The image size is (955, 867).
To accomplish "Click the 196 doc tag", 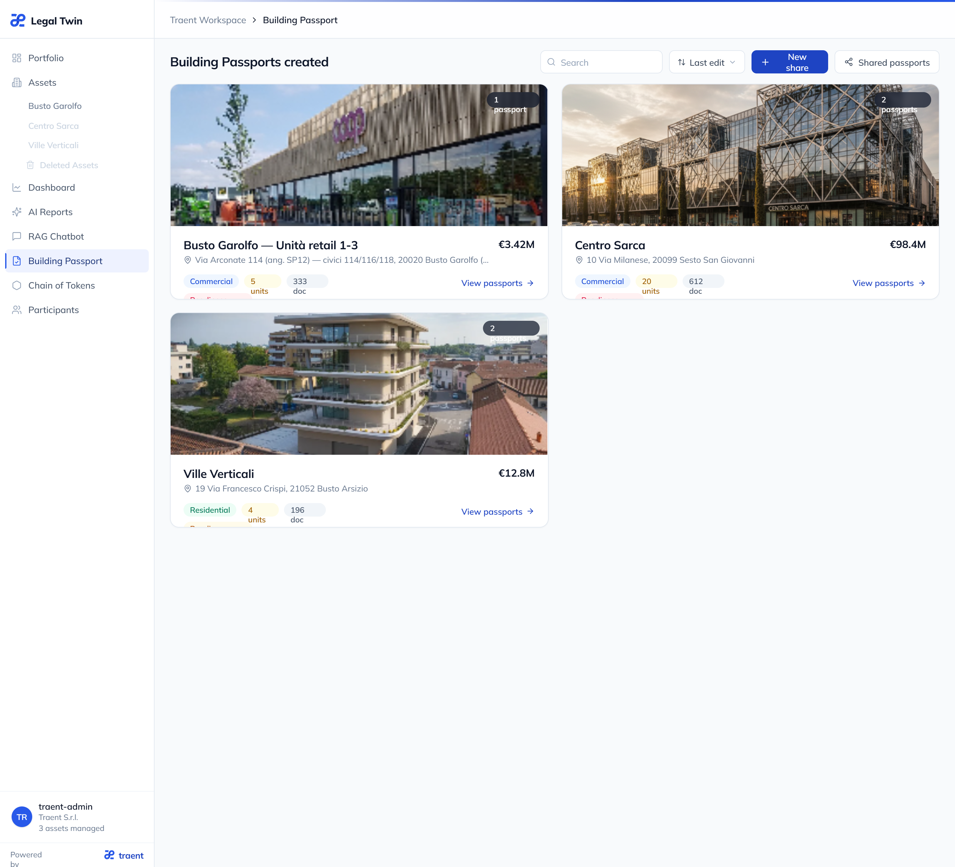I will pos(305,510).
